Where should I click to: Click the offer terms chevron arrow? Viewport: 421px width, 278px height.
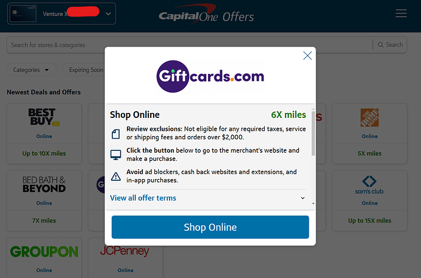[x=303, y=198]
